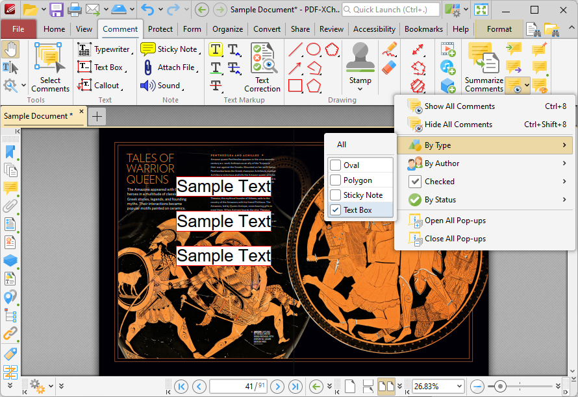The height and width of the screenshot is (397, 578).
Task: Expand the By Author submenu
Action: point(484,163)
